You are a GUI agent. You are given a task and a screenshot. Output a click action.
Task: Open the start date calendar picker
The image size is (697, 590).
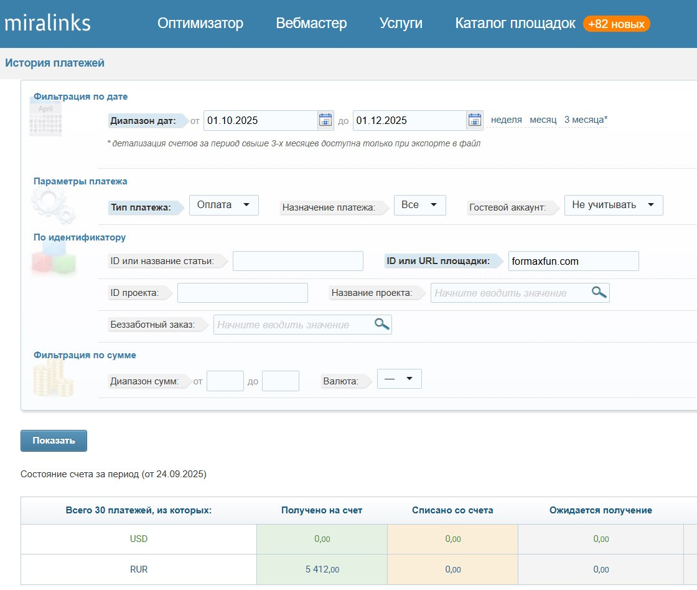pyautogui.click(x=325, y=120)
